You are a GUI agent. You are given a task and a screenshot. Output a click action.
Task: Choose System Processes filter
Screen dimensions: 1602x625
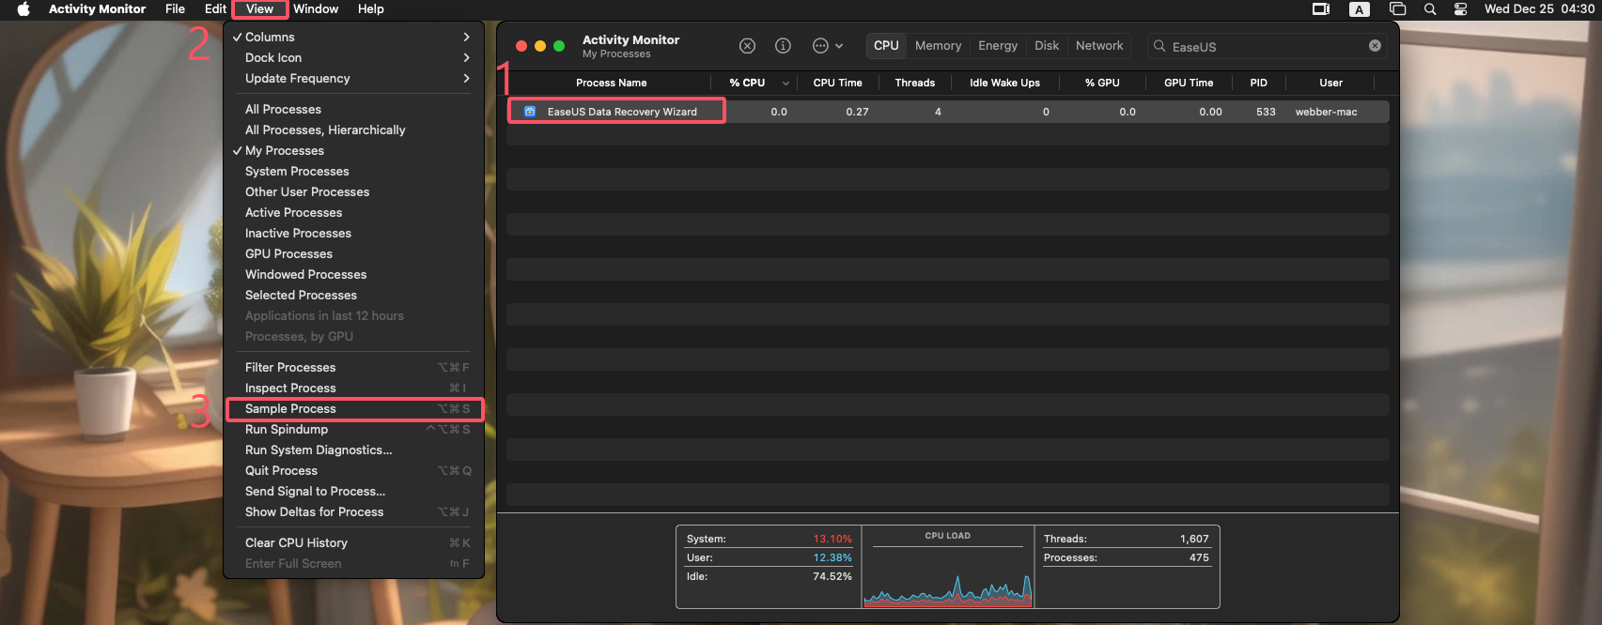pyautogui.click(x=353, y=171)
